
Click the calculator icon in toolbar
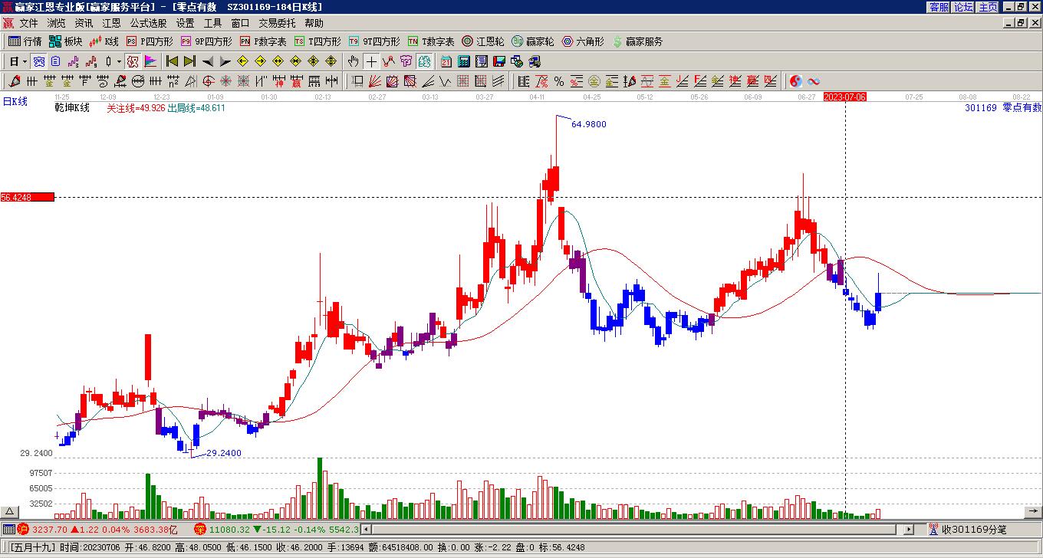coord(464,61)
